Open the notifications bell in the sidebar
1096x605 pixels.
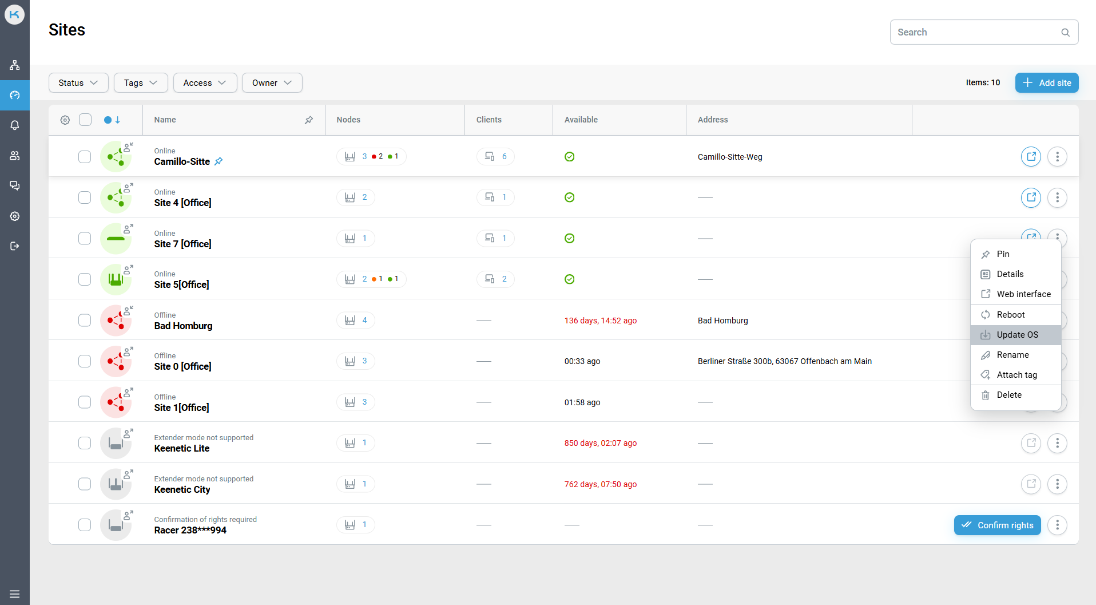14,125
